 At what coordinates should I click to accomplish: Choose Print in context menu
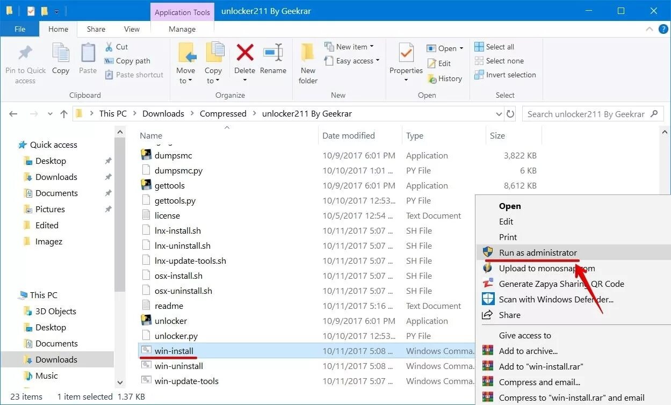508,237
